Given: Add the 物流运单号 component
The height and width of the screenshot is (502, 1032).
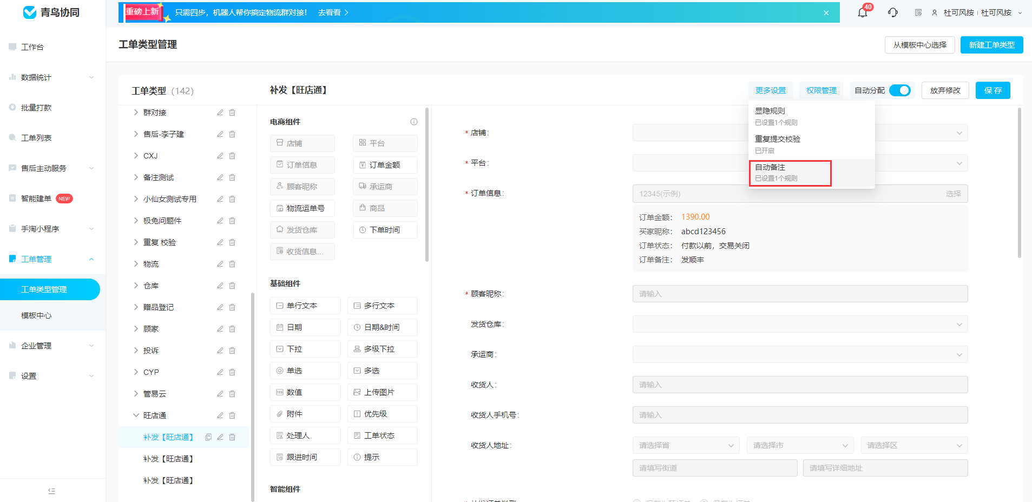Looking at the screenshot, I should pyautogui.click(x=303, y=208).
